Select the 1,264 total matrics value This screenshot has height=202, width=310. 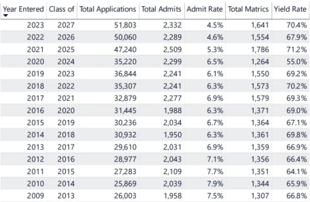[x=260, y=62]
